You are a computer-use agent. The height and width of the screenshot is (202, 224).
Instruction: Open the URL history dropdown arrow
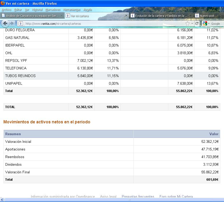click(x=192, y=23)
